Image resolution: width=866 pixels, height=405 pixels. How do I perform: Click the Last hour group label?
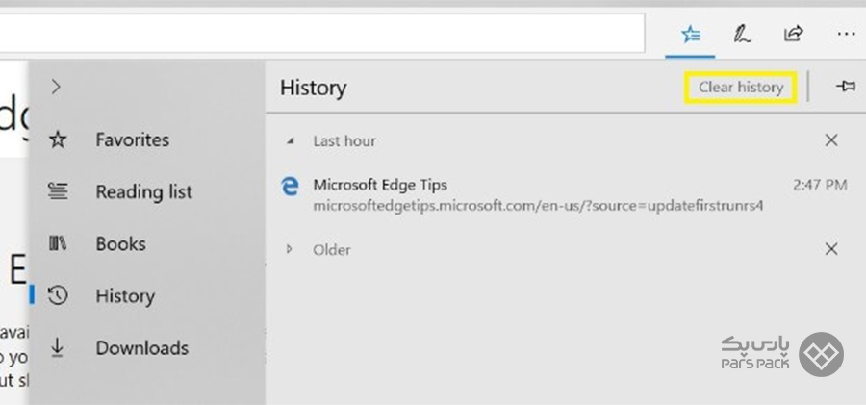tap(344, 140)
